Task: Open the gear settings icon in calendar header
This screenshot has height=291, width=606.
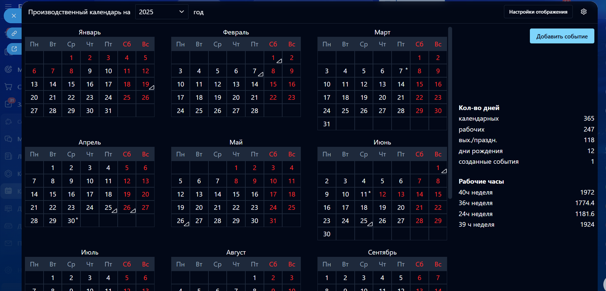Action: point(584,12)
